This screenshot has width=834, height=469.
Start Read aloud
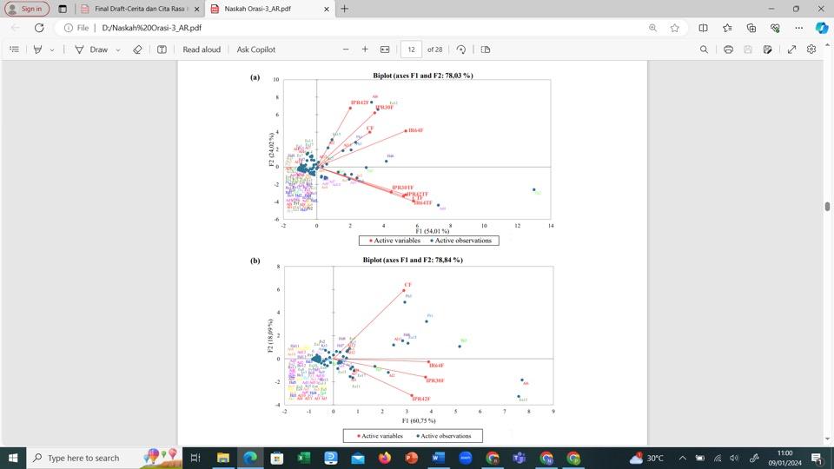[202, 50]
